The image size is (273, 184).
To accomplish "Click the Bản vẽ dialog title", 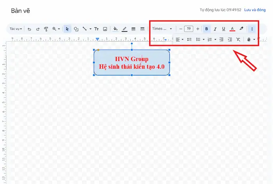I will click(21, 11).
